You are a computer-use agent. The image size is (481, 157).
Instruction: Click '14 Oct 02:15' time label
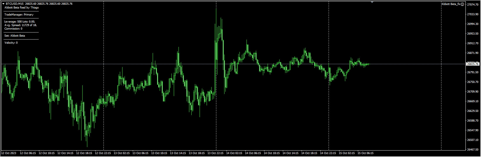[234, 153]
